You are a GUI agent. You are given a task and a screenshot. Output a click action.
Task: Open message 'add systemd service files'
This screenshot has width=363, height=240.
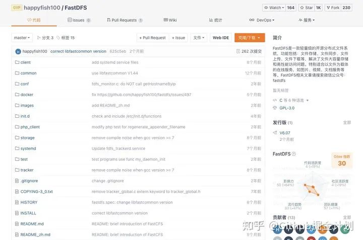pos(115,62)
